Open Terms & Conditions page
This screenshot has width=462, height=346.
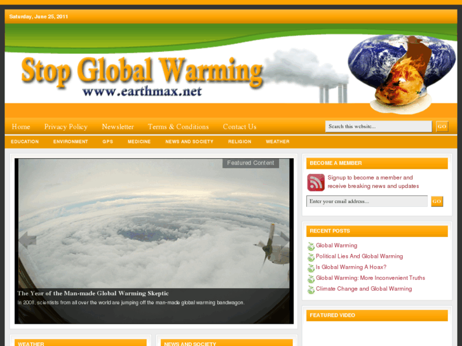[179, 126]
